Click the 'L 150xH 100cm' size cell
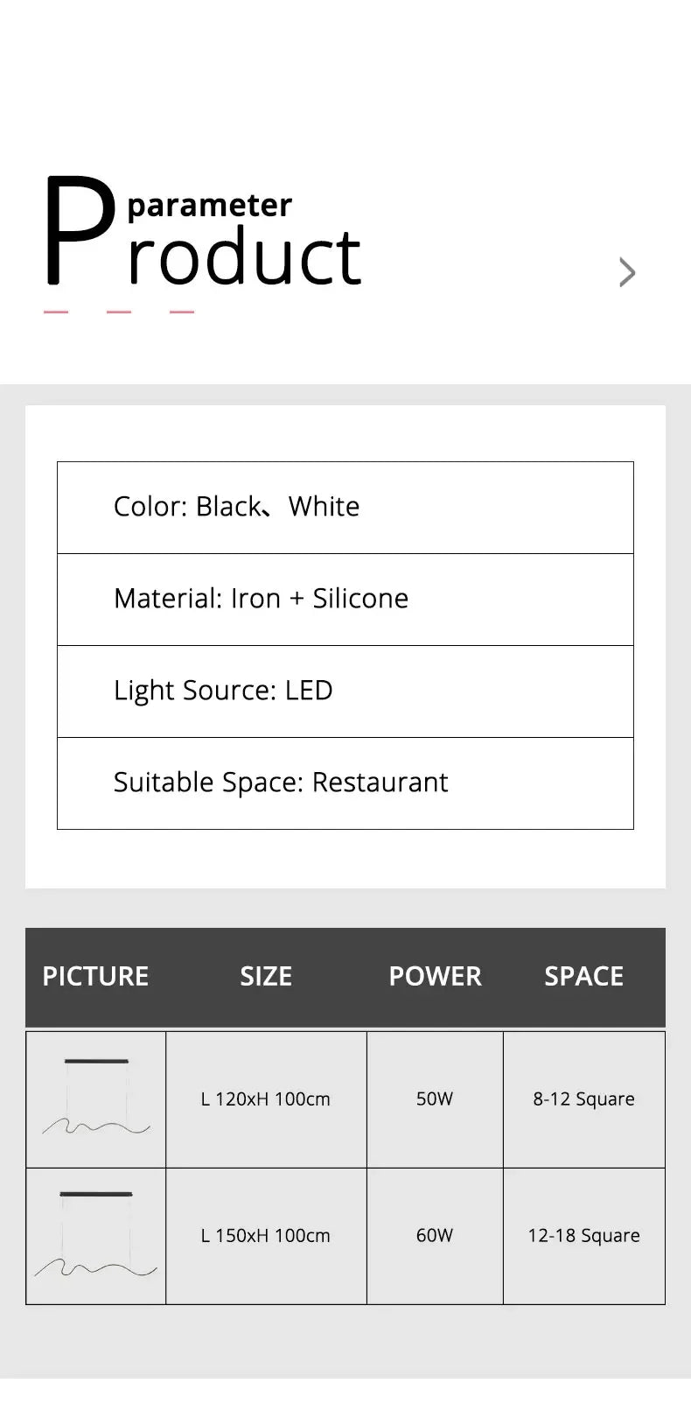Screen dimensions: 691x1404 [266, 1236]
